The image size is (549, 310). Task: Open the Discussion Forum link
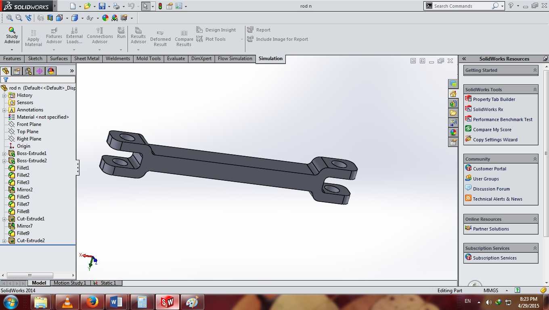(491, 189)
